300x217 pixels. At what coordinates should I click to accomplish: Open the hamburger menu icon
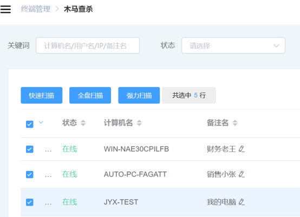[5, 9]
